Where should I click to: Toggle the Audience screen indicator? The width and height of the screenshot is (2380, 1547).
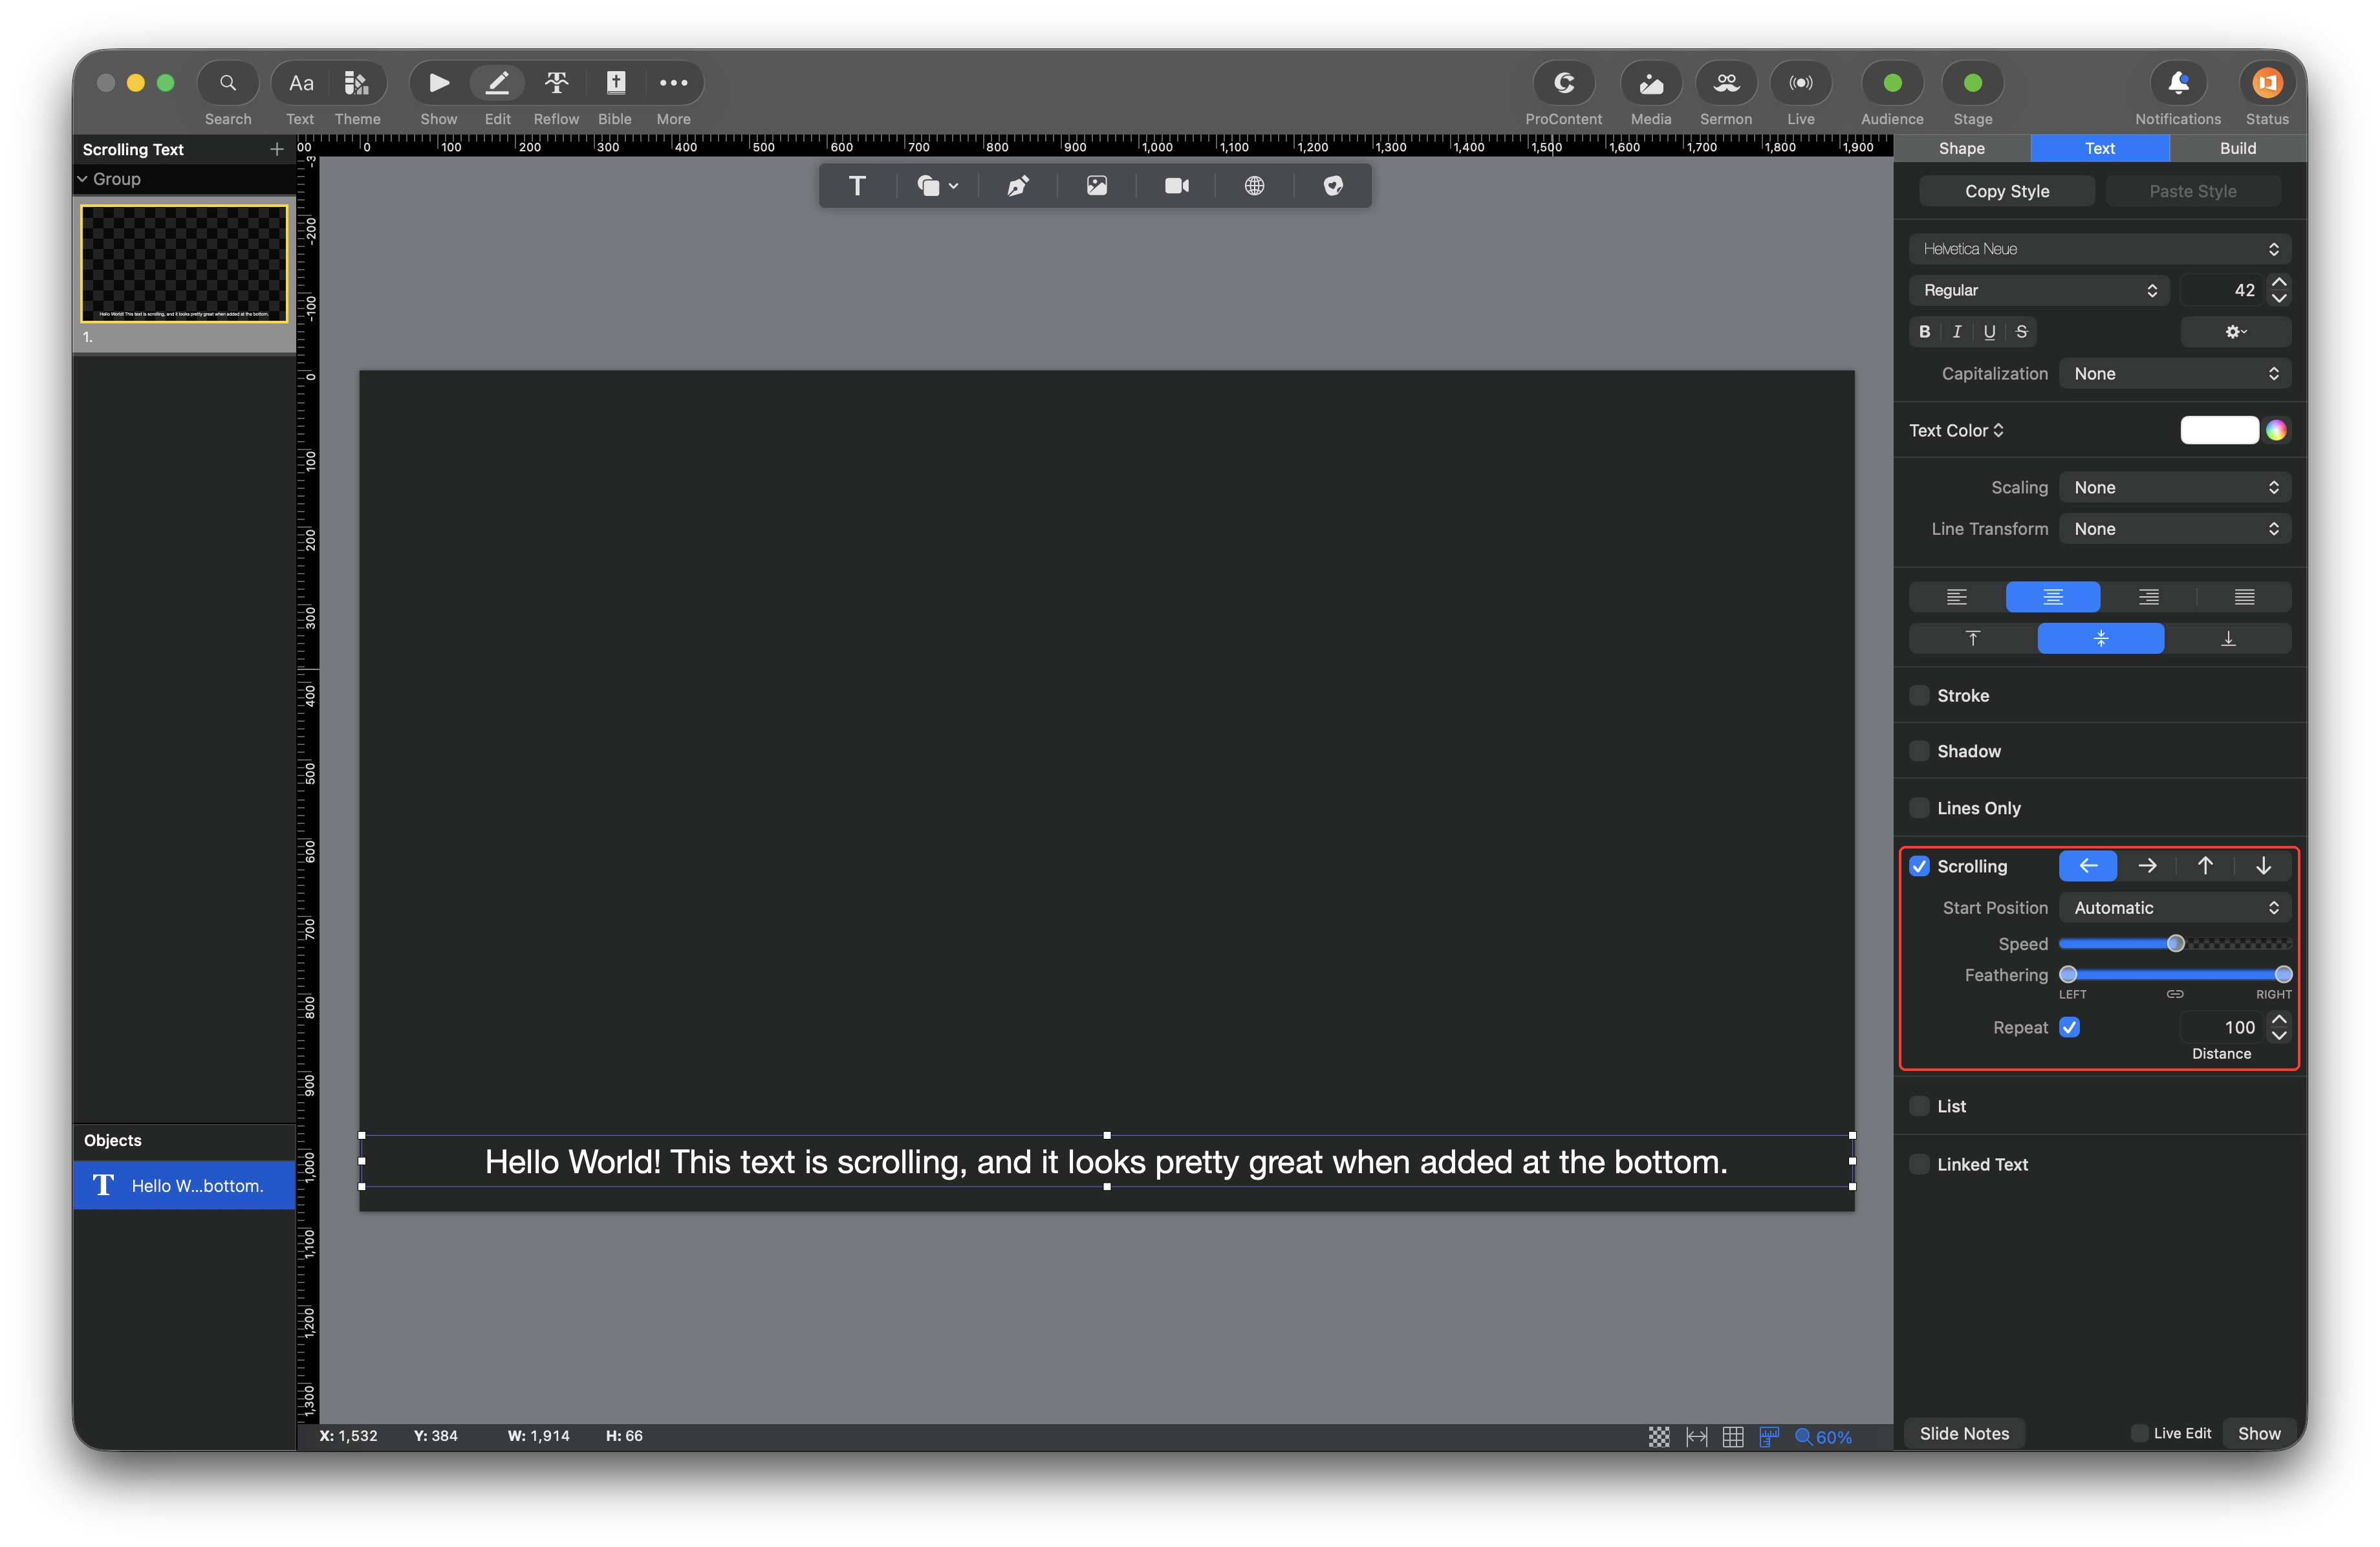coord(1892,84)
